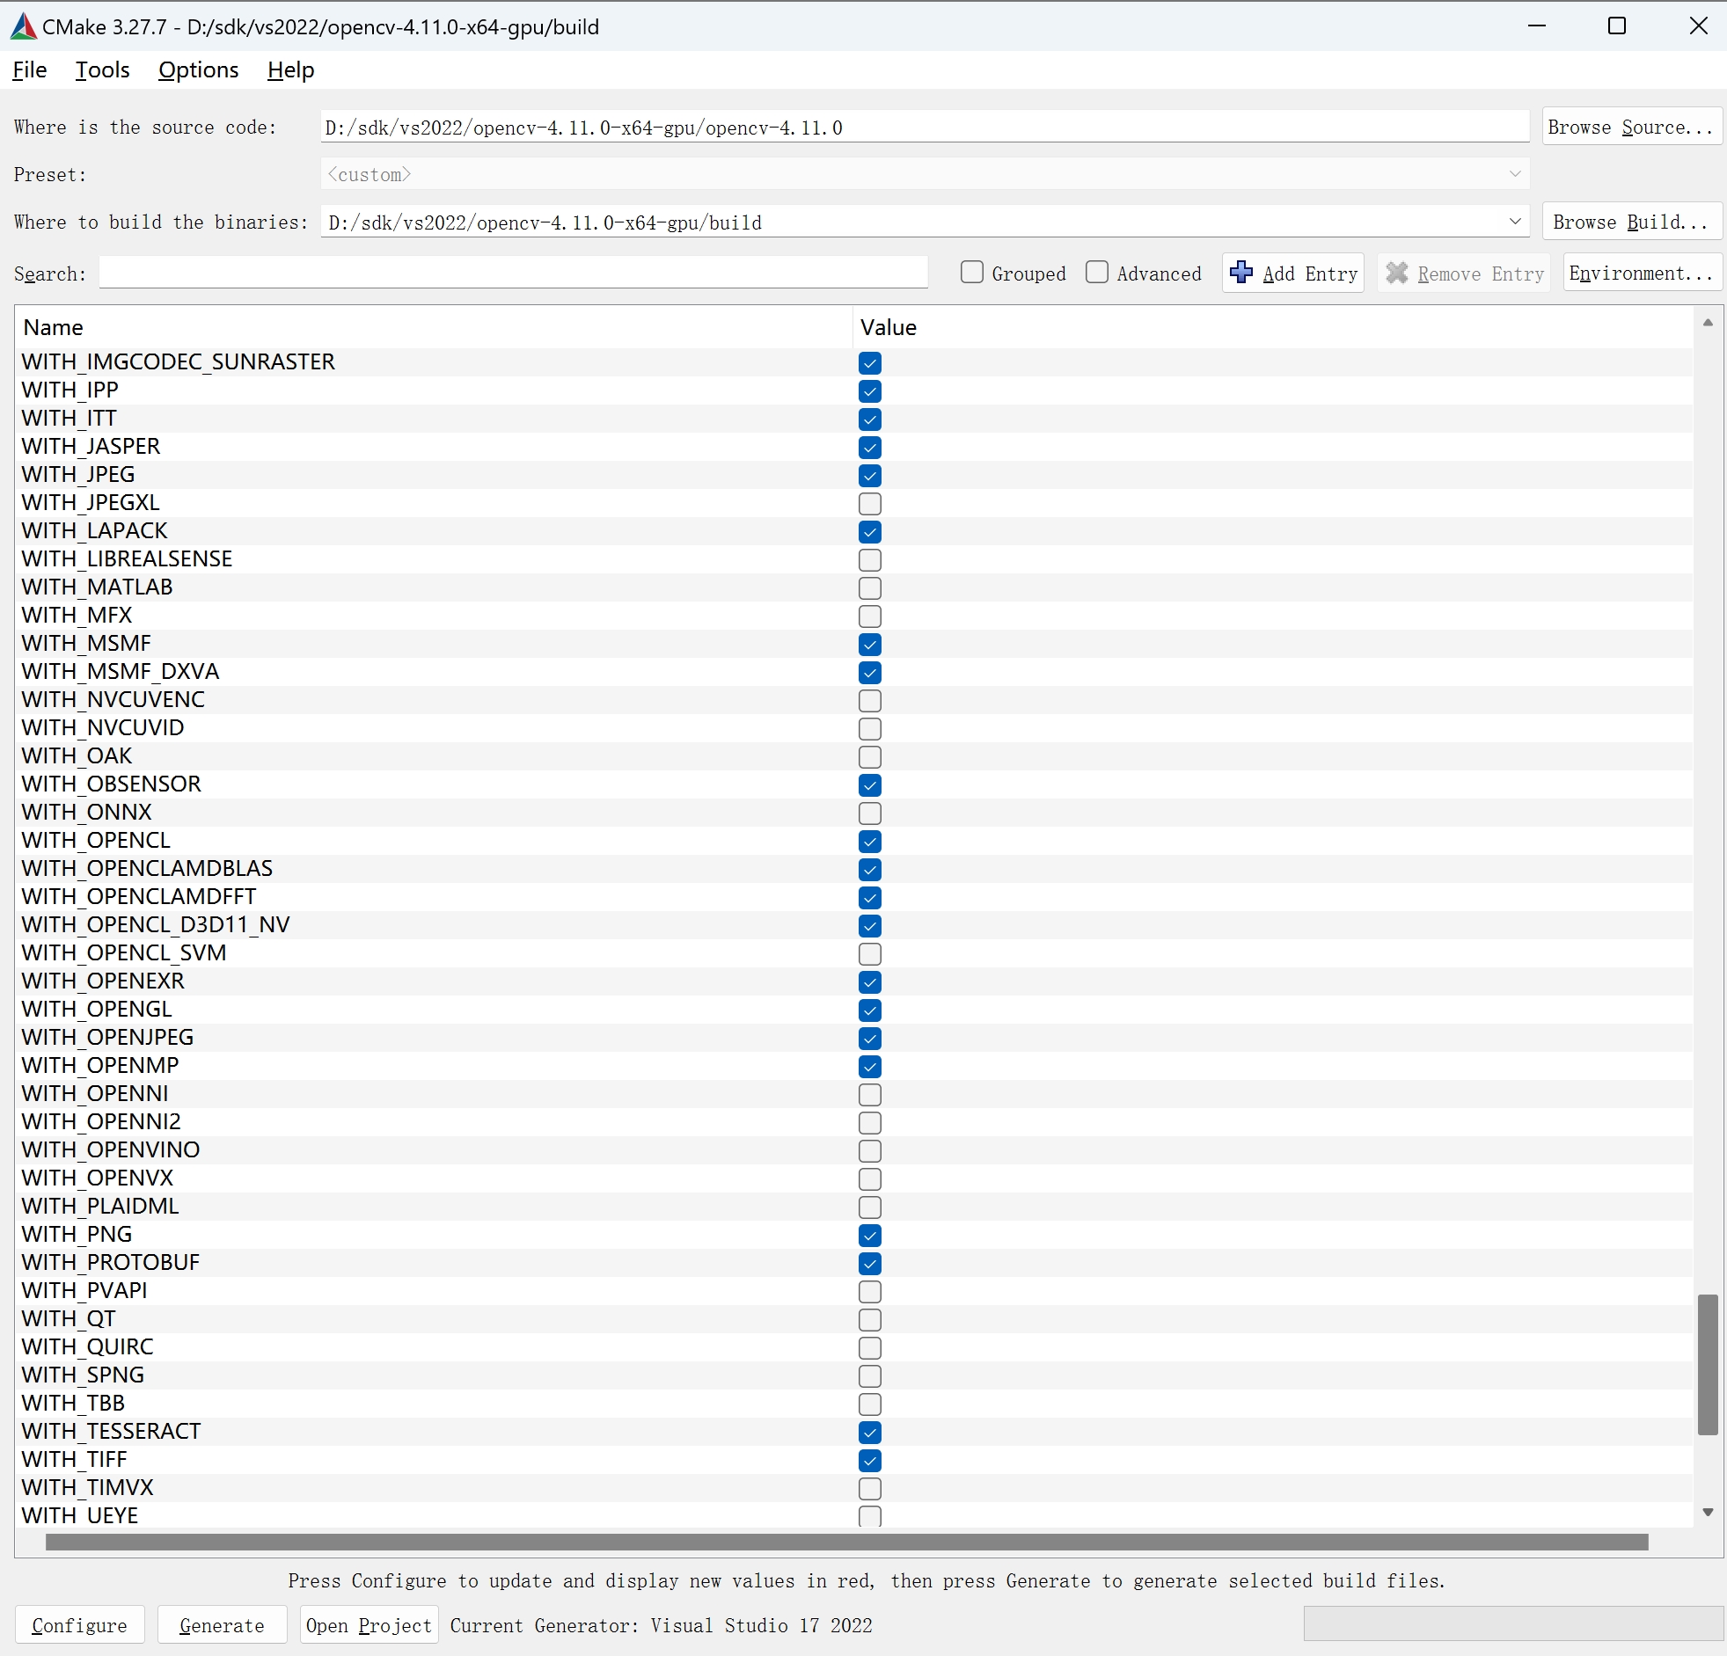
Task: Enable the WITH_QT option
Action: (x=870, y=1319)
